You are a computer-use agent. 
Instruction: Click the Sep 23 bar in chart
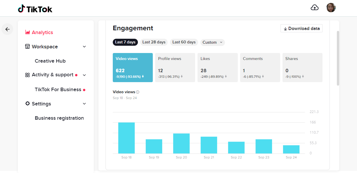[x=264, y=146]
